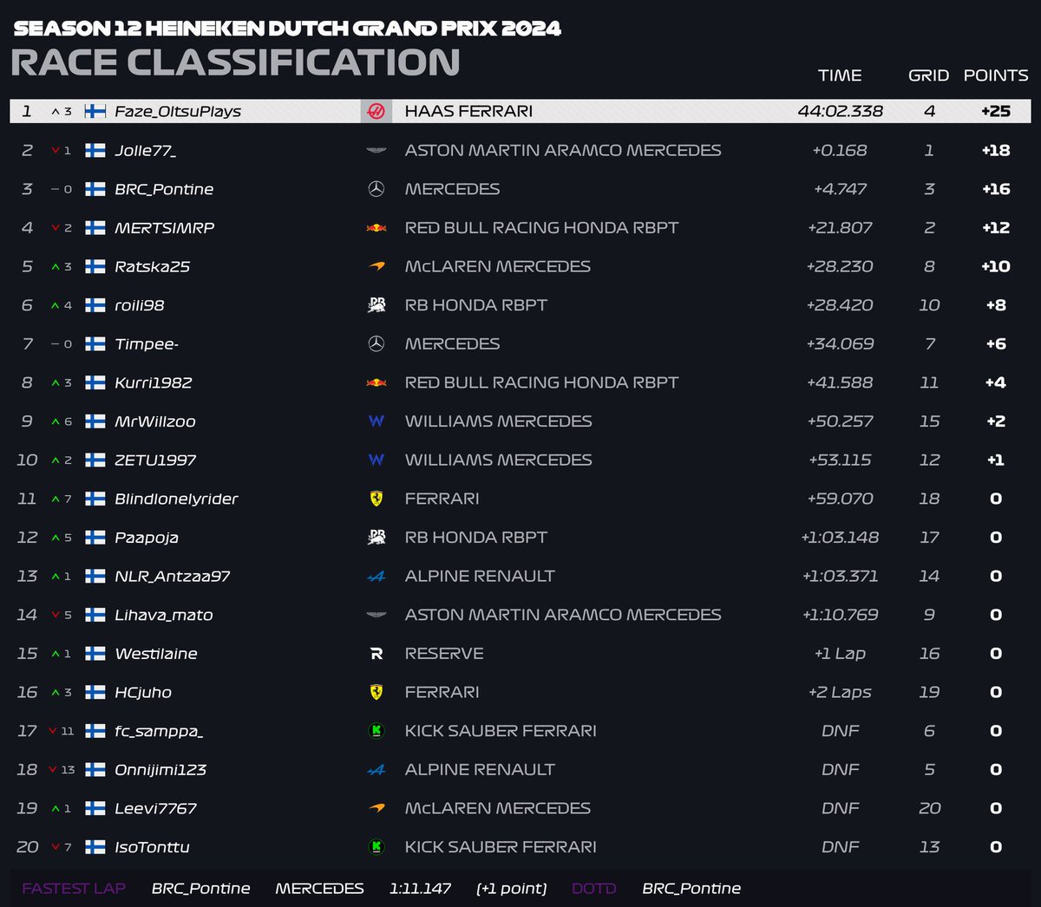Click position number 13 for NLR_Antzaa97

coord(27,576)
